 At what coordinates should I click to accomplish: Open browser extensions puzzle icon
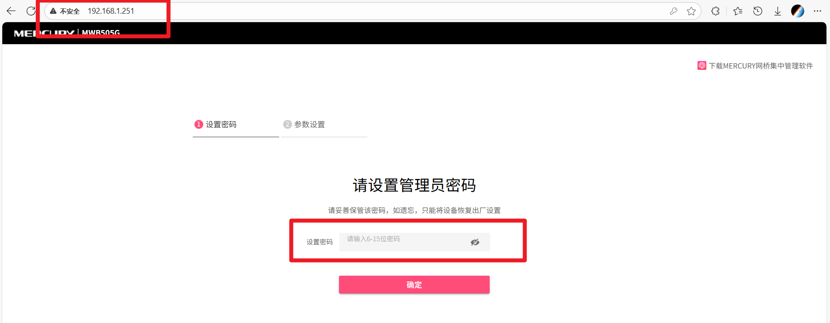715,11
